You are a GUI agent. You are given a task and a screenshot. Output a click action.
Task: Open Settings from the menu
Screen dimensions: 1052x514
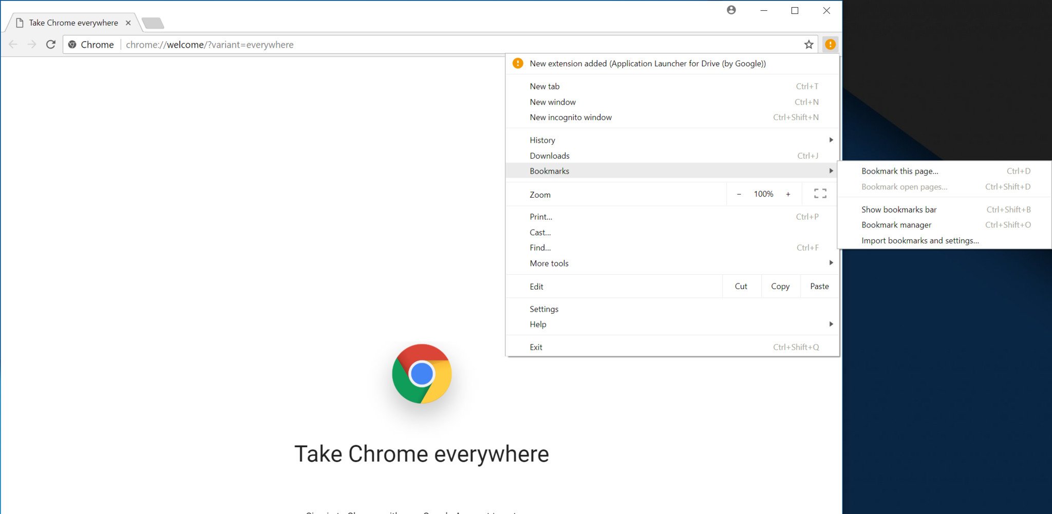click(672, 309)
